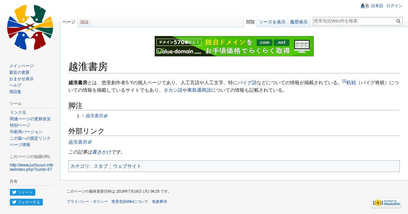Open the 机戦 article link

pos(351,83)
